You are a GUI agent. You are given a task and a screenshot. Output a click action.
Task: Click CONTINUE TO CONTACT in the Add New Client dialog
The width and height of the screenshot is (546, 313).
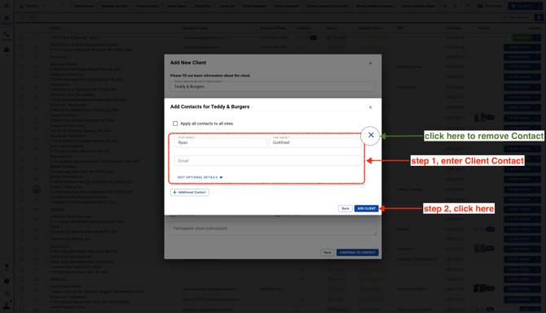pyautogui.click(x=357, y=252)
